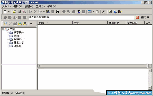
Task: Select the 程序设计 folder
Action: 19,39
